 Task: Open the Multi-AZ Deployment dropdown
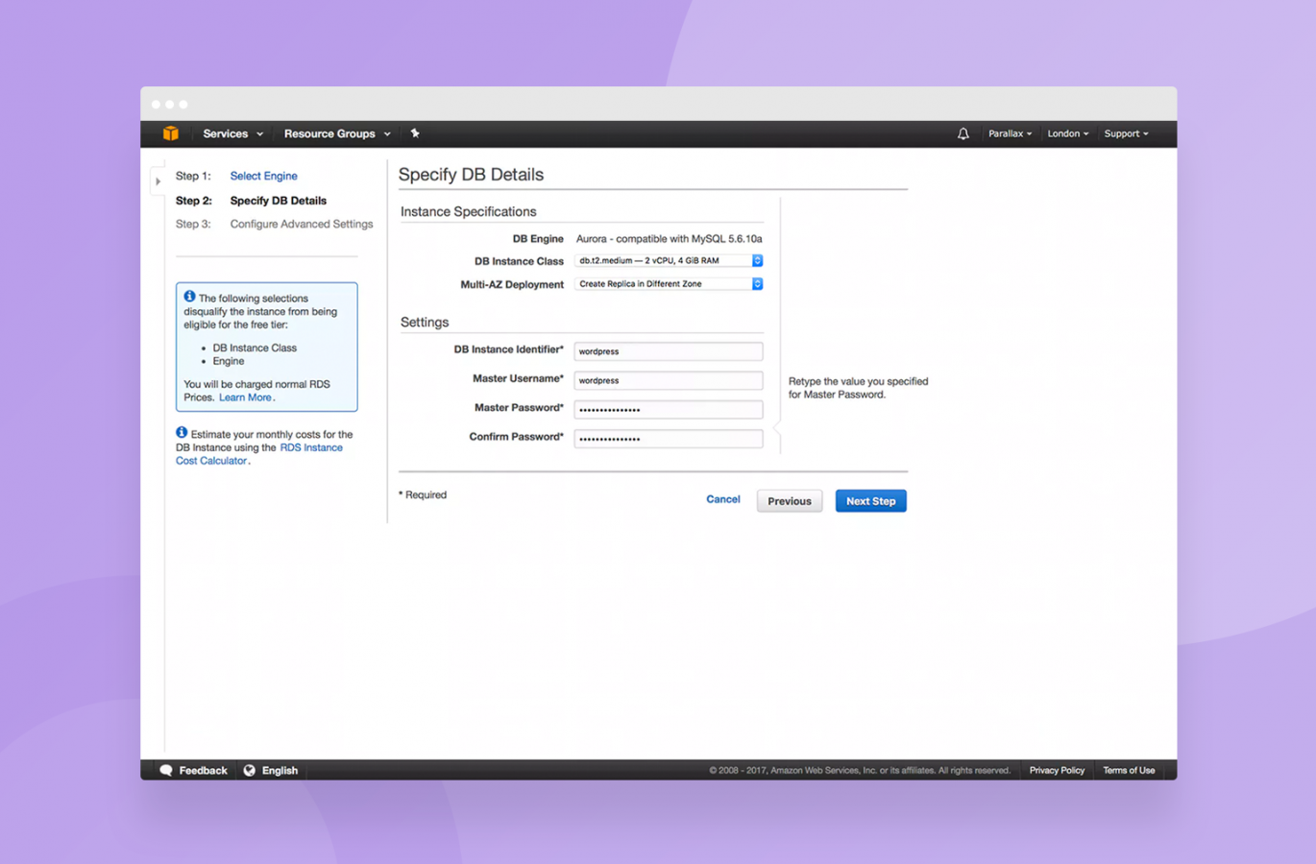click(669, 284)
